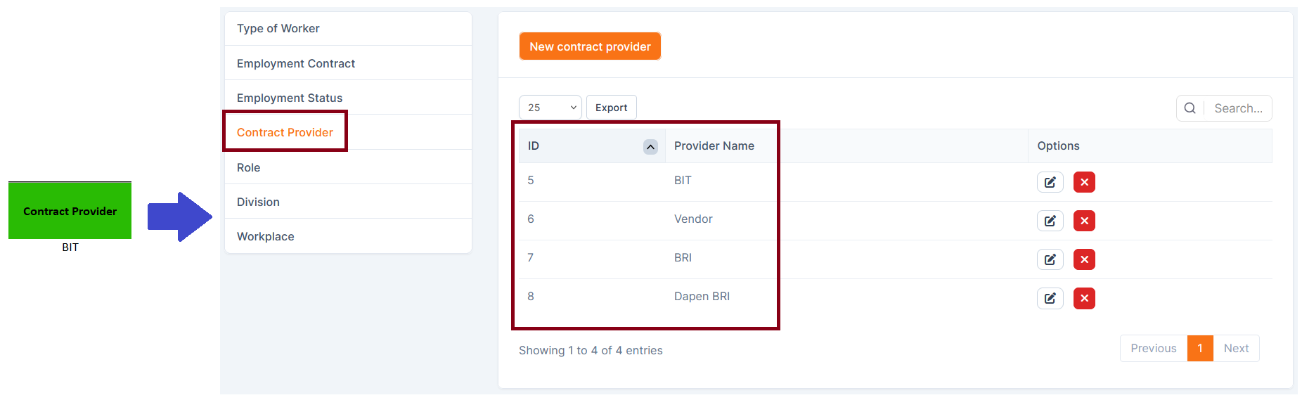The image size is (1302, 400).
Task: Delete the Vendor provider entry
Action: click(1084, 221)
